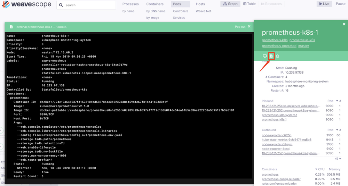Click the Inbound section heading
This screenshot has height=186, width=348.
click(267, 101)
